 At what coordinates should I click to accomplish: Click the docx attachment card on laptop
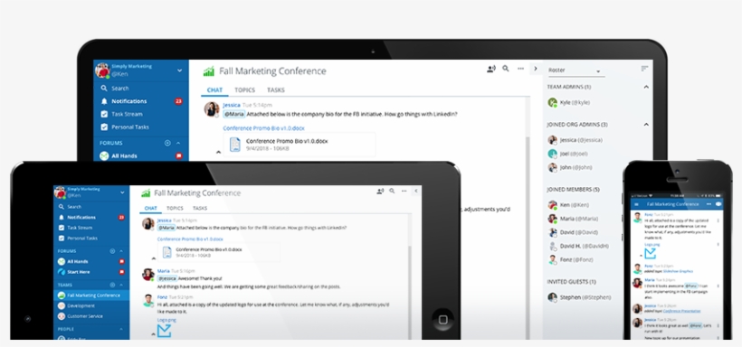300,145
